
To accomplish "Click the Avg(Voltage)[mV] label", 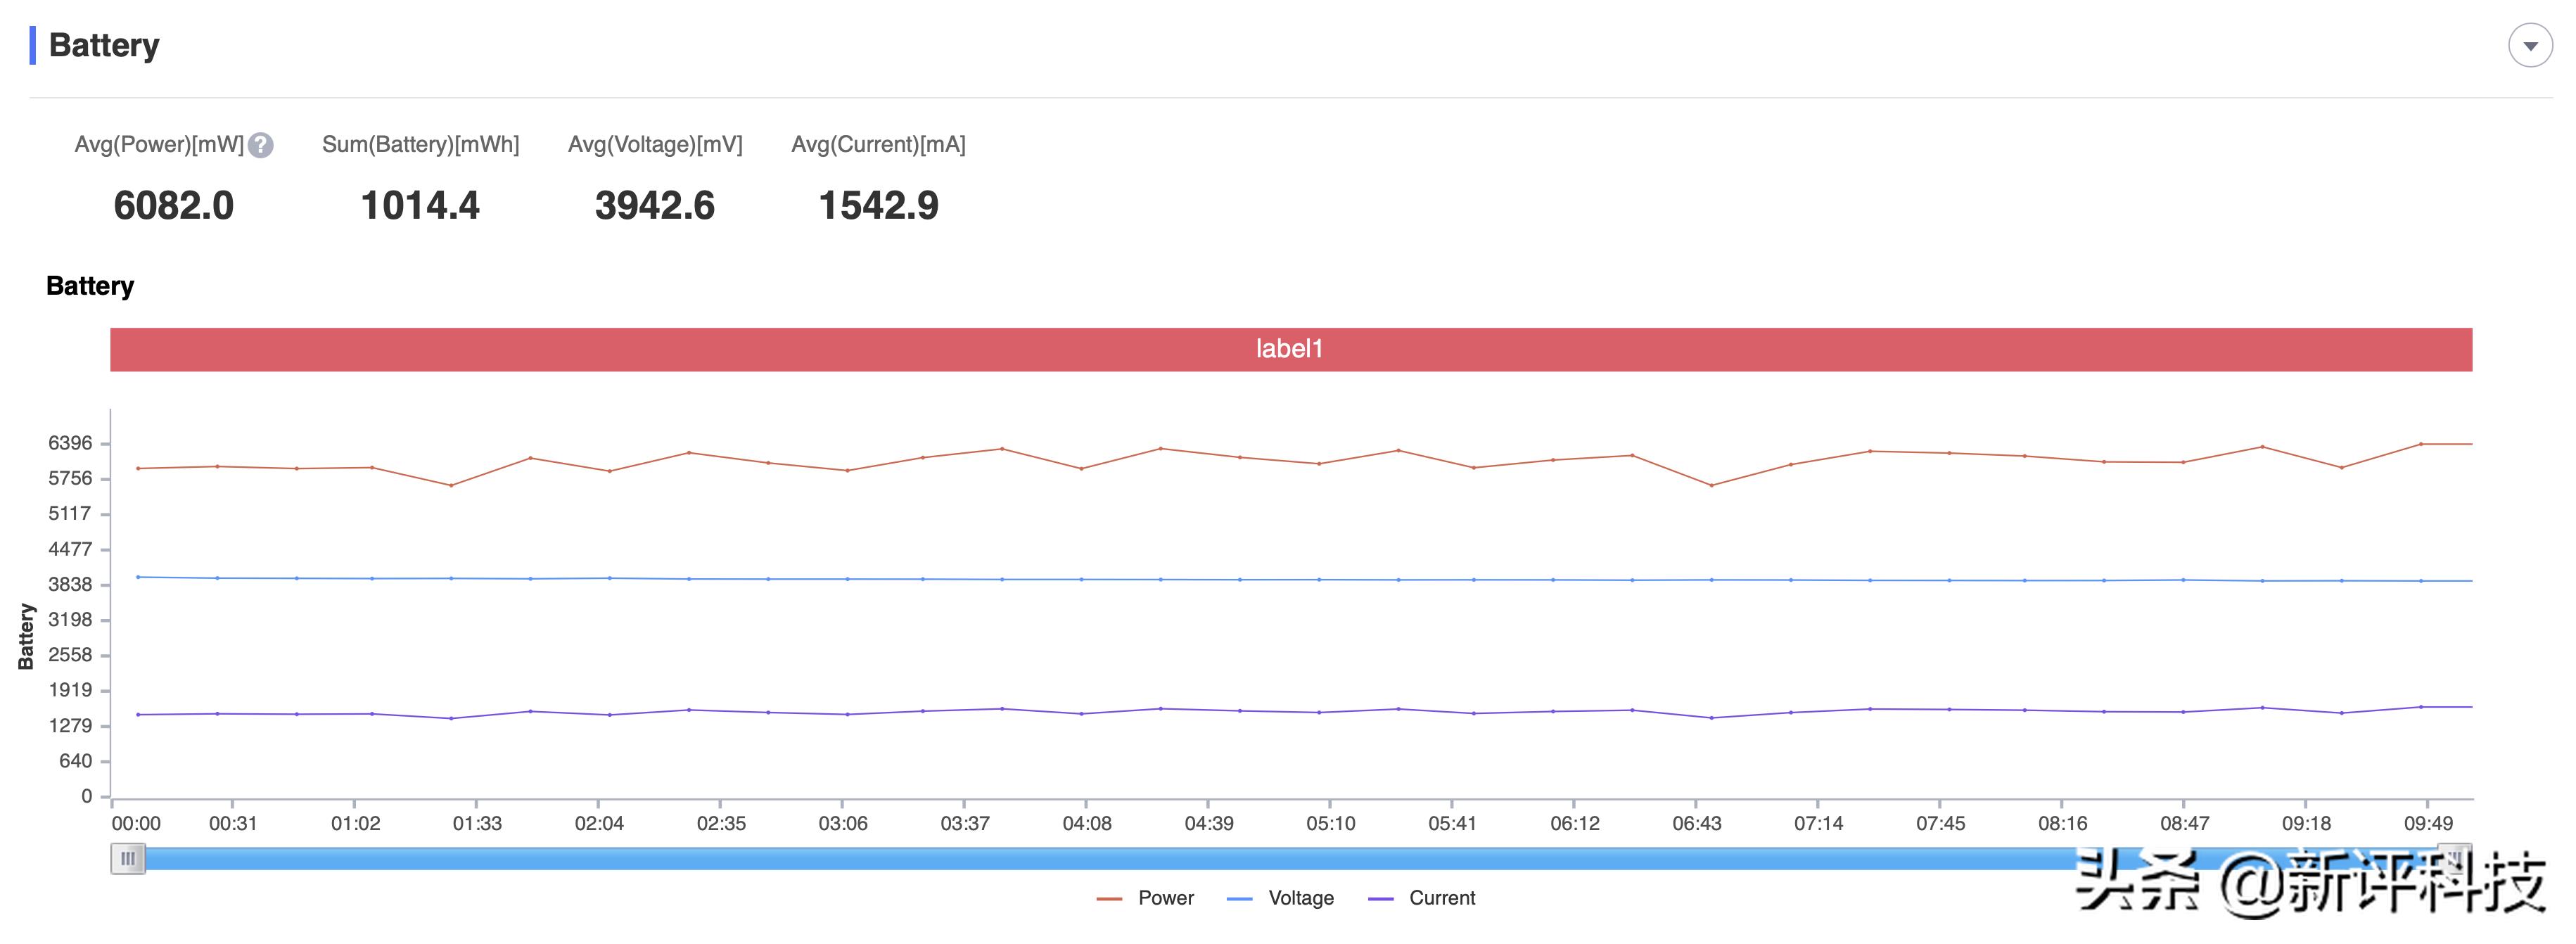I will coord(655,144).
